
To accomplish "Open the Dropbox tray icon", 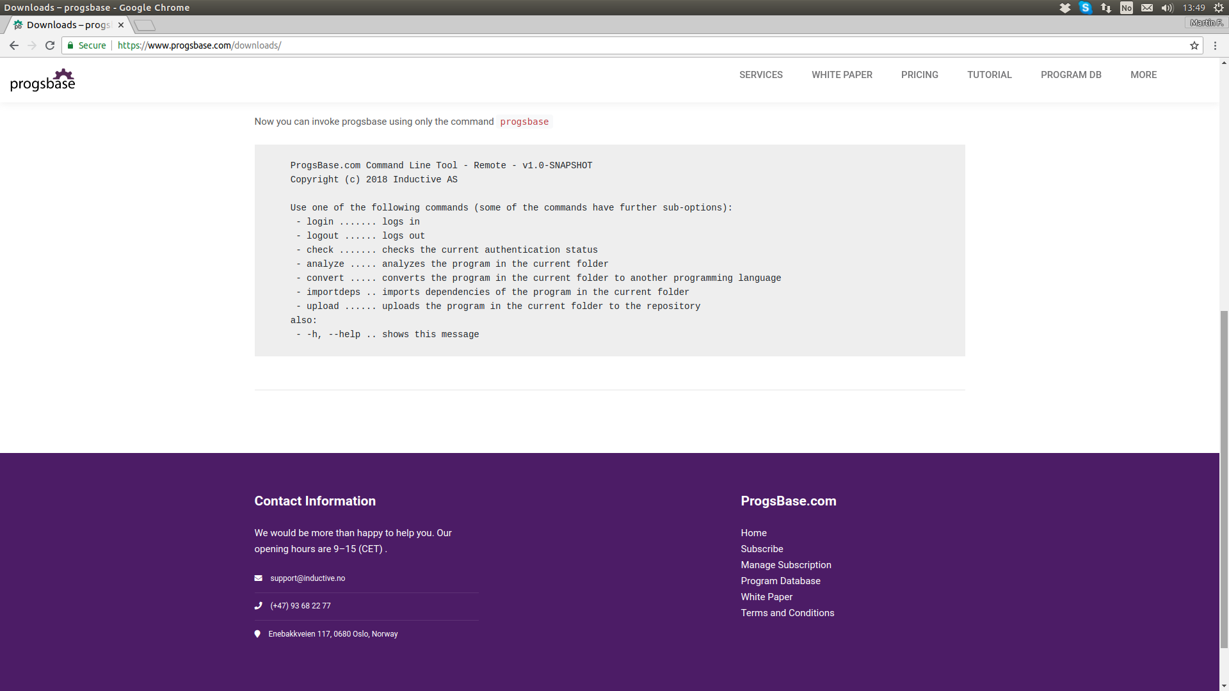I will click(1065, 8).
